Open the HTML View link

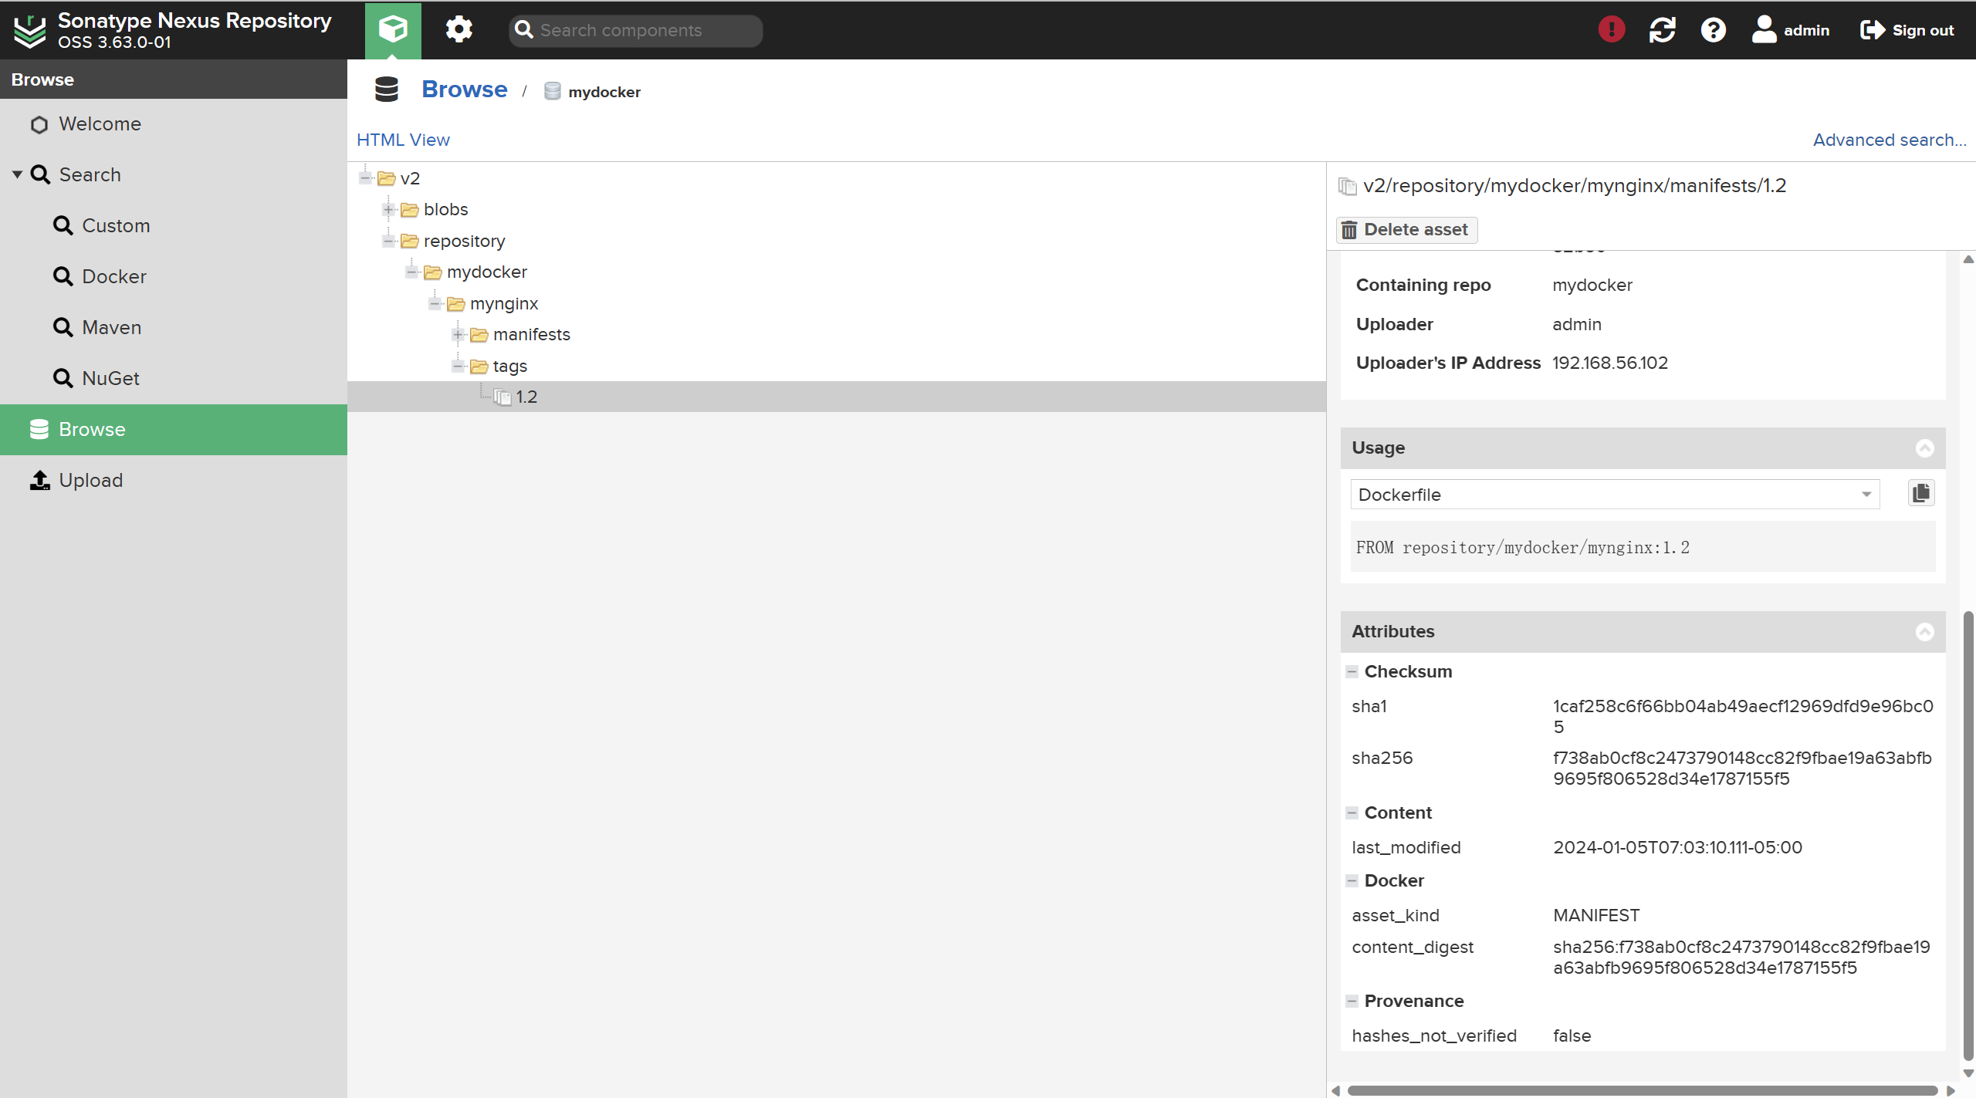403,140
